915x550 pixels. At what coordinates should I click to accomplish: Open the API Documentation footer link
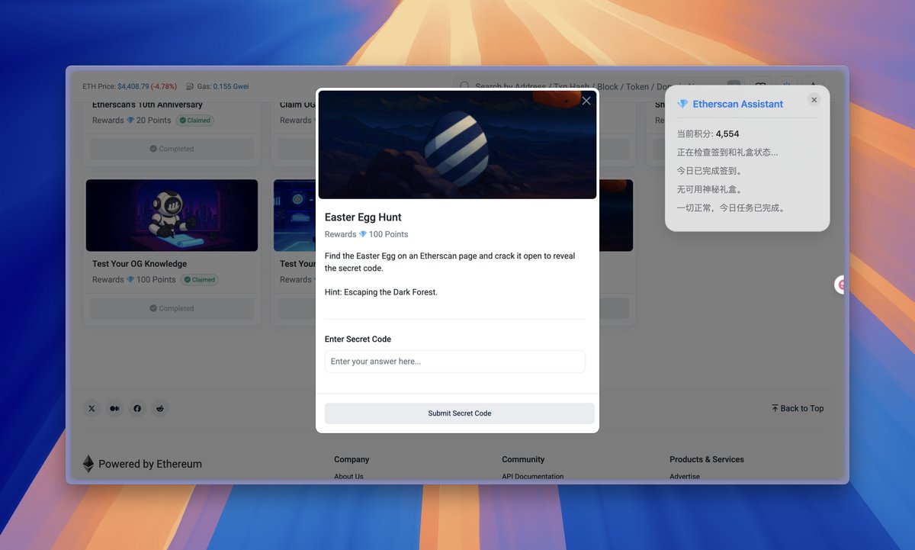(x=533, y=477)
